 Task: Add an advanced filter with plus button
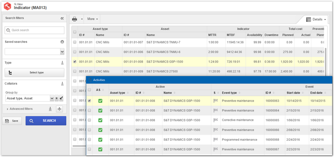click(59, 109)
